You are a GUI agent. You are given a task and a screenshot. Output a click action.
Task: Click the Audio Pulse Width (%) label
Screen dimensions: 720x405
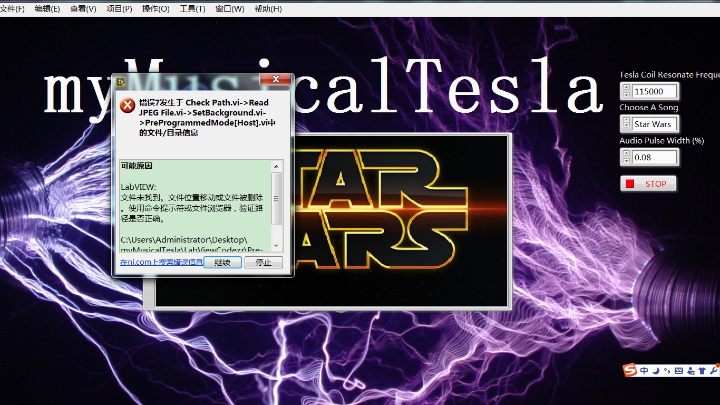[661, 141]
